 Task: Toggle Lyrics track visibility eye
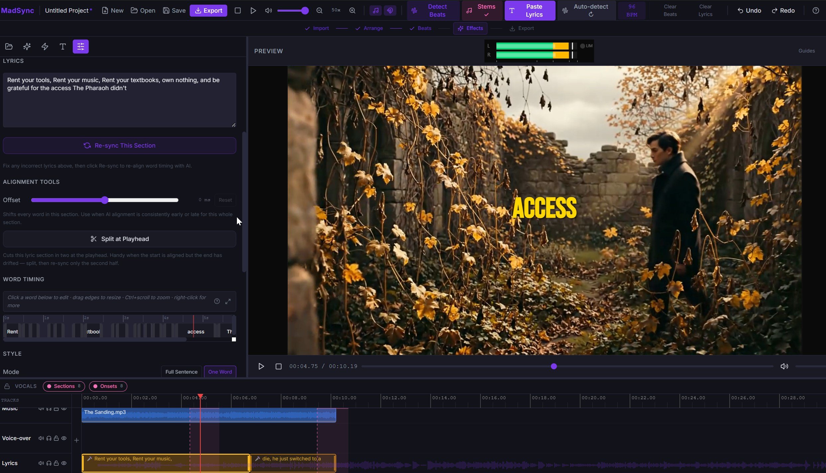pyautogui.click(x=64, y=463)
